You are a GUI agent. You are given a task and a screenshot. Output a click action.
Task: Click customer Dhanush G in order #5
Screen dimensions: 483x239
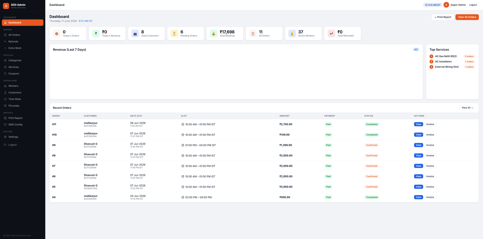(91, 186)
